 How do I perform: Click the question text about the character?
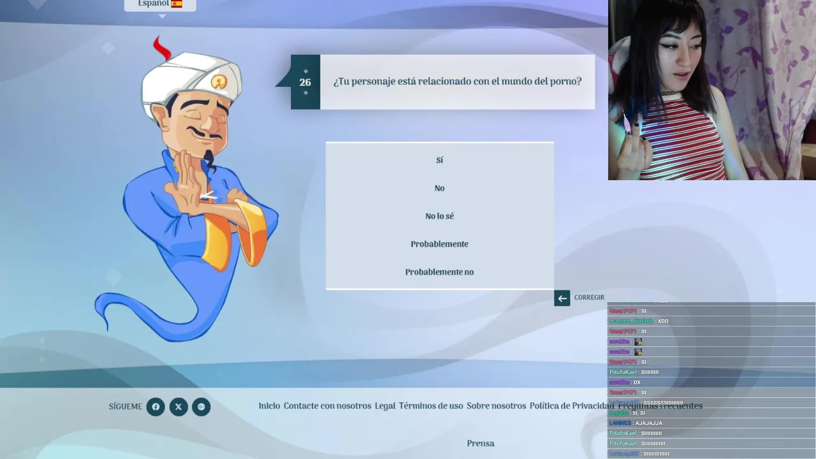[x=457, y=82]
